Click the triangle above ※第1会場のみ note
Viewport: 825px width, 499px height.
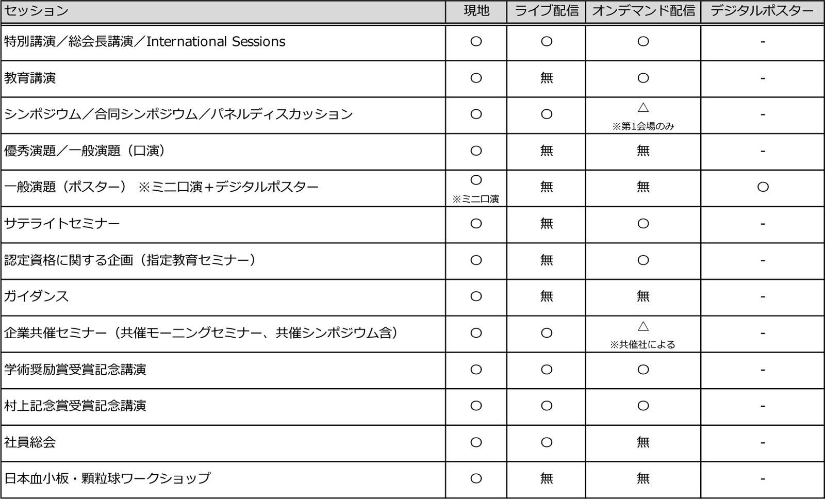point(643,108)
